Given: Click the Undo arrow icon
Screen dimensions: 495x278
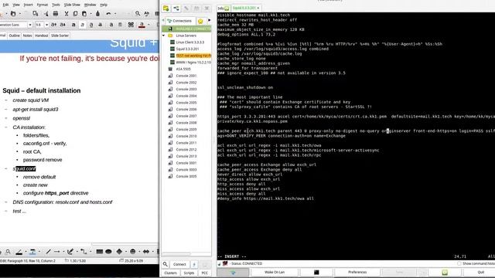Looking at the screenshot, I should 108,14.
